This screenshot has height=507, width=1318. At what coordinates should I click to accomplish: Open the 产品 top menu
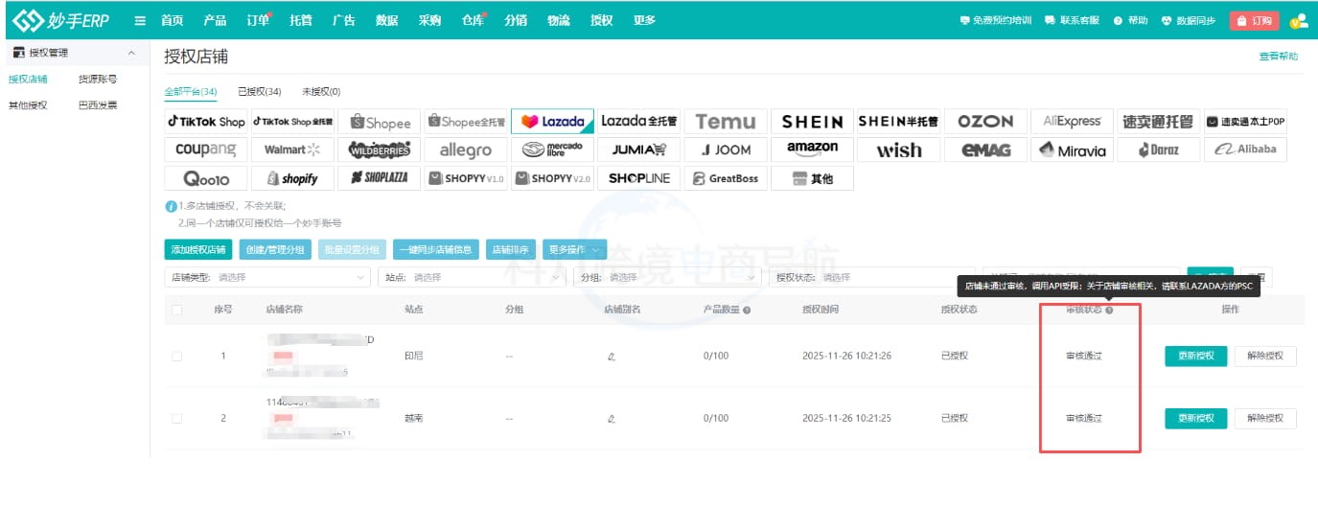(x=216, y=20)
